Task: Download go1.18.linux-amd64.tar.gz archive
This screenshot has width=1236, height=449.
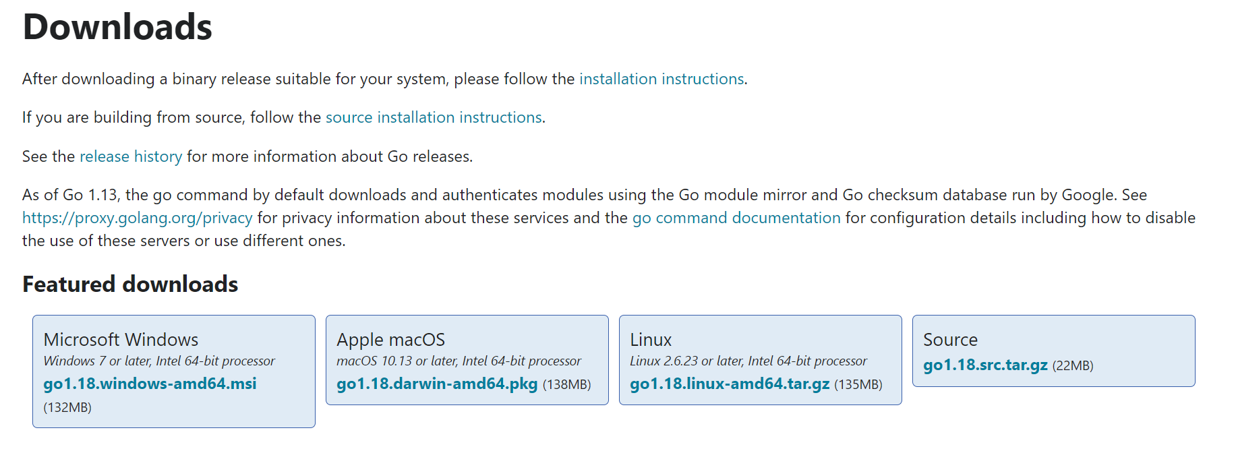Action: [730, 384]
